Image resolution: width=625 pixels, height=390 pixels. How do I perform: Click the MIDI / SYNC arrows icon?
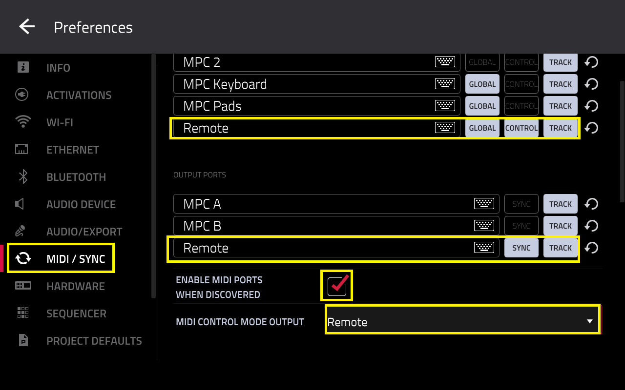(23, 258)
